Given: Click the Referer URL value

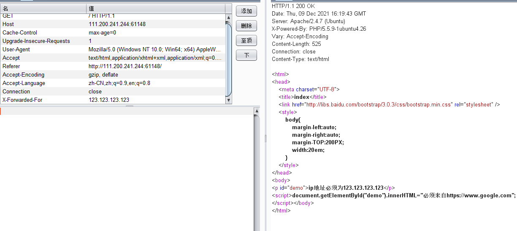Looking at the screenshot, I should pyautogui.click(x=125, y=66).
